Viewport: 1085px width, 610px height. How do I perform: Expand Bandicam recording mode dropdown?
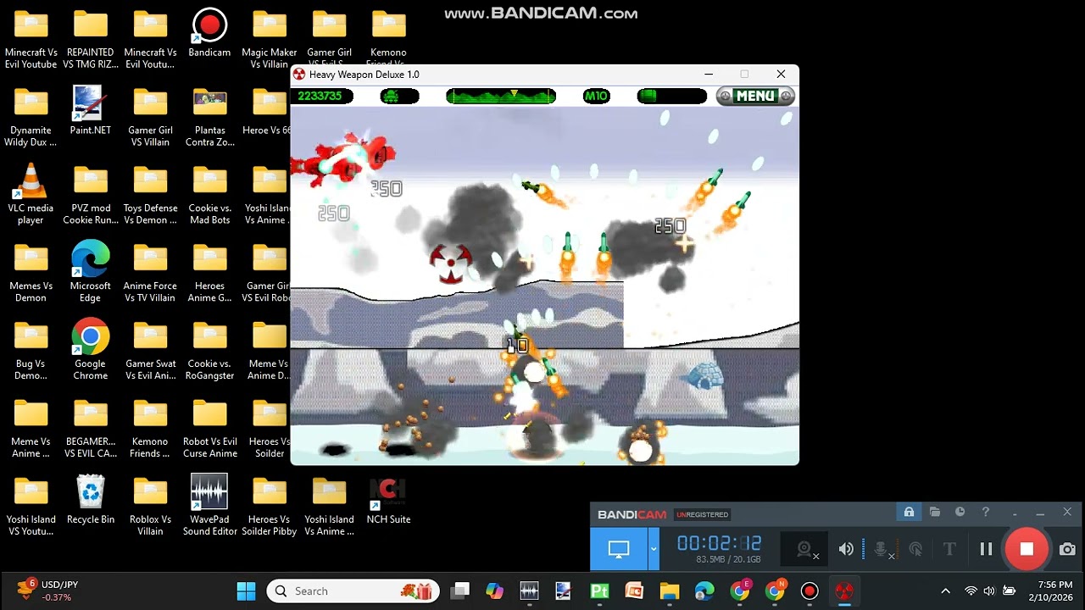(x=654, y=549)
